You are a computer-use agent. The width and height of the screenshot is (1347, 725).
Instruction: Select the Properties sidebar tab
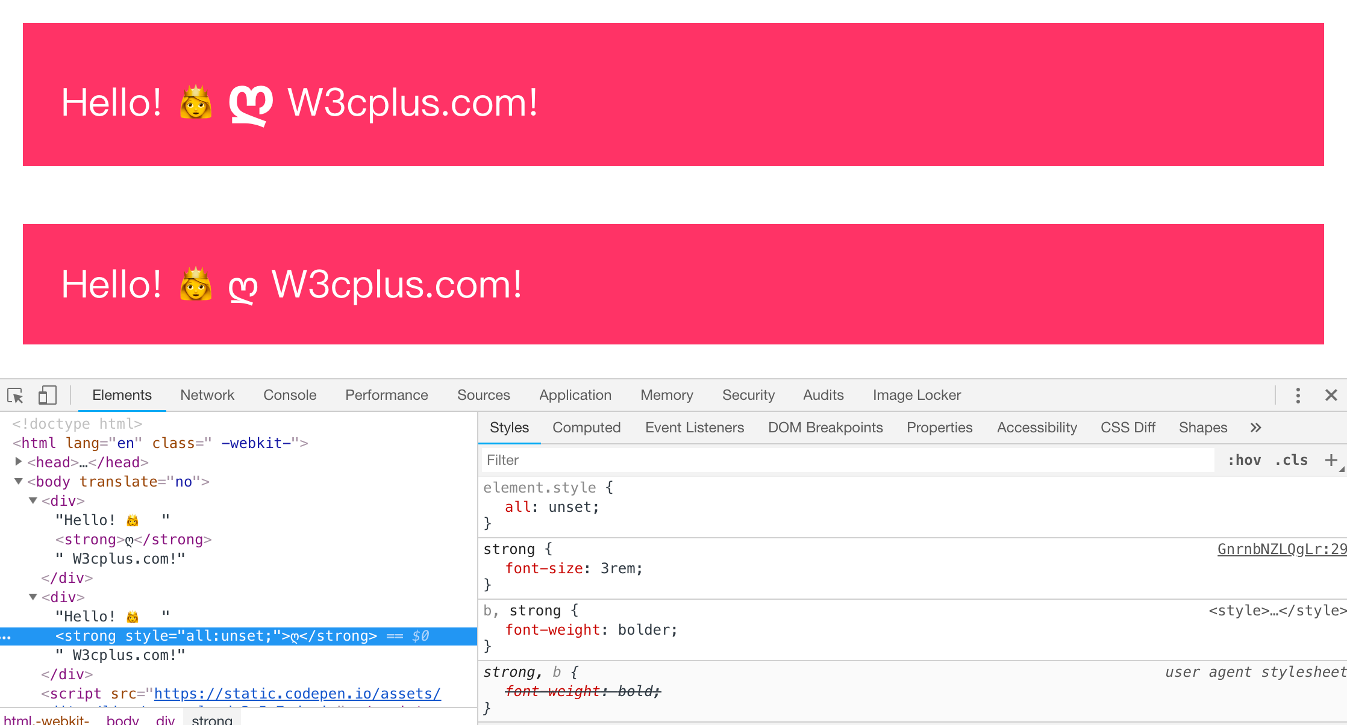[x=940, y=428]
